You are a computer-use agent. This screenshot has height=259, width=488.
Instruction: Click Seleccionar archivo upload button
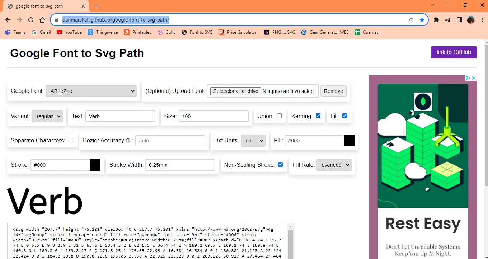[x=236, y=91]
